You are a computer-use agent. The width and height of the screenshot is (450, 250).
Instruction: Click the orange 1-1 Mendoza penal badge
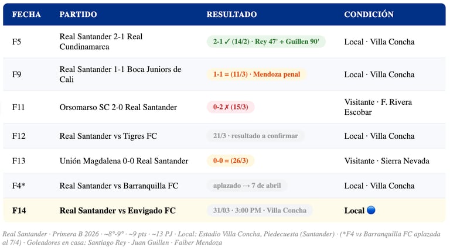[x=257, y=74]
